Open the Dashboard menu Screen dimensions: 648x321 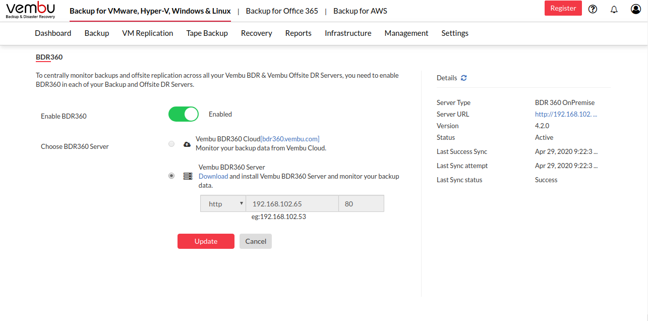coord(53,33)
